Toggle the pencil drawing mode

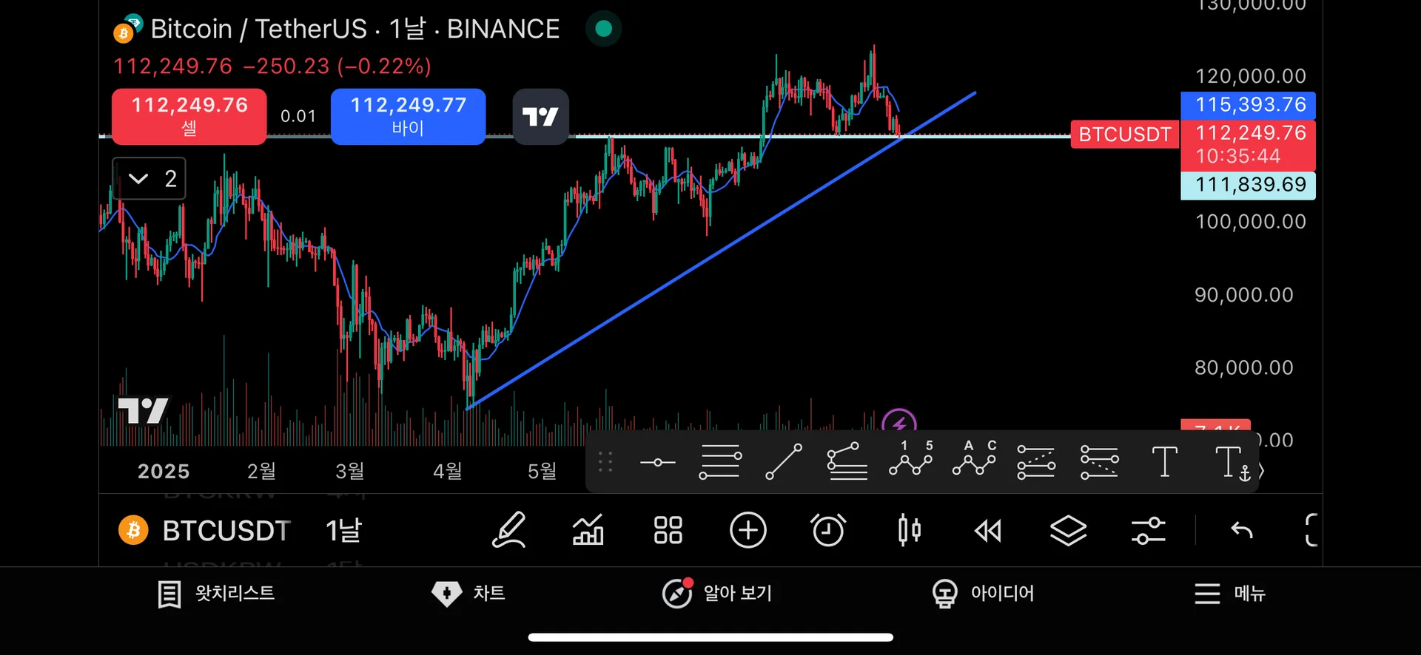click(x=509, y=530)
